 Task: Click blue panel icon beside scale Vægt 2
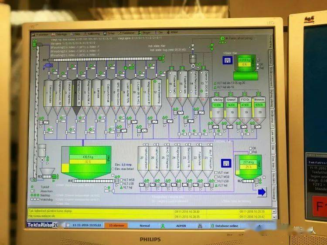tap(226, 164)
